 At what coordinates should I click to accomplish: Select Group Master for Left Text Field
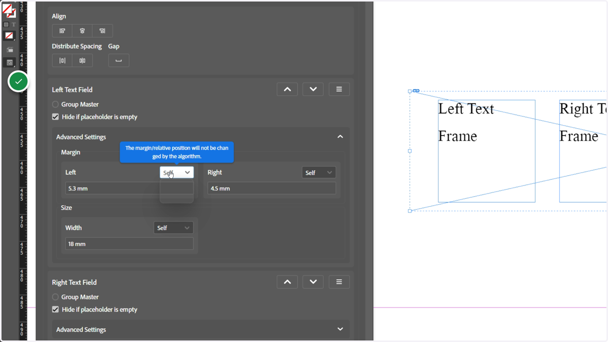click(x=55, y=104)
